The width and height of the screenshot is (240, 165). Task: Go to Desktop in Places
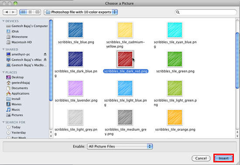pos(15,77)
